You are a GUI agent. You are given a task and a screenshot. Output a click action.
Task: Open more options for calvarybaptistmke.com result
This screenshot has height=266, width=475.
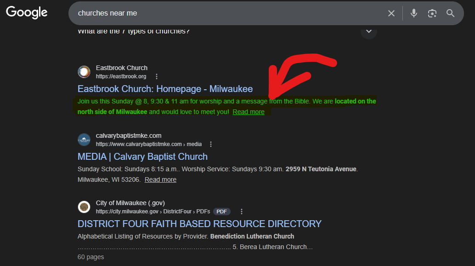tap(211, 144)
